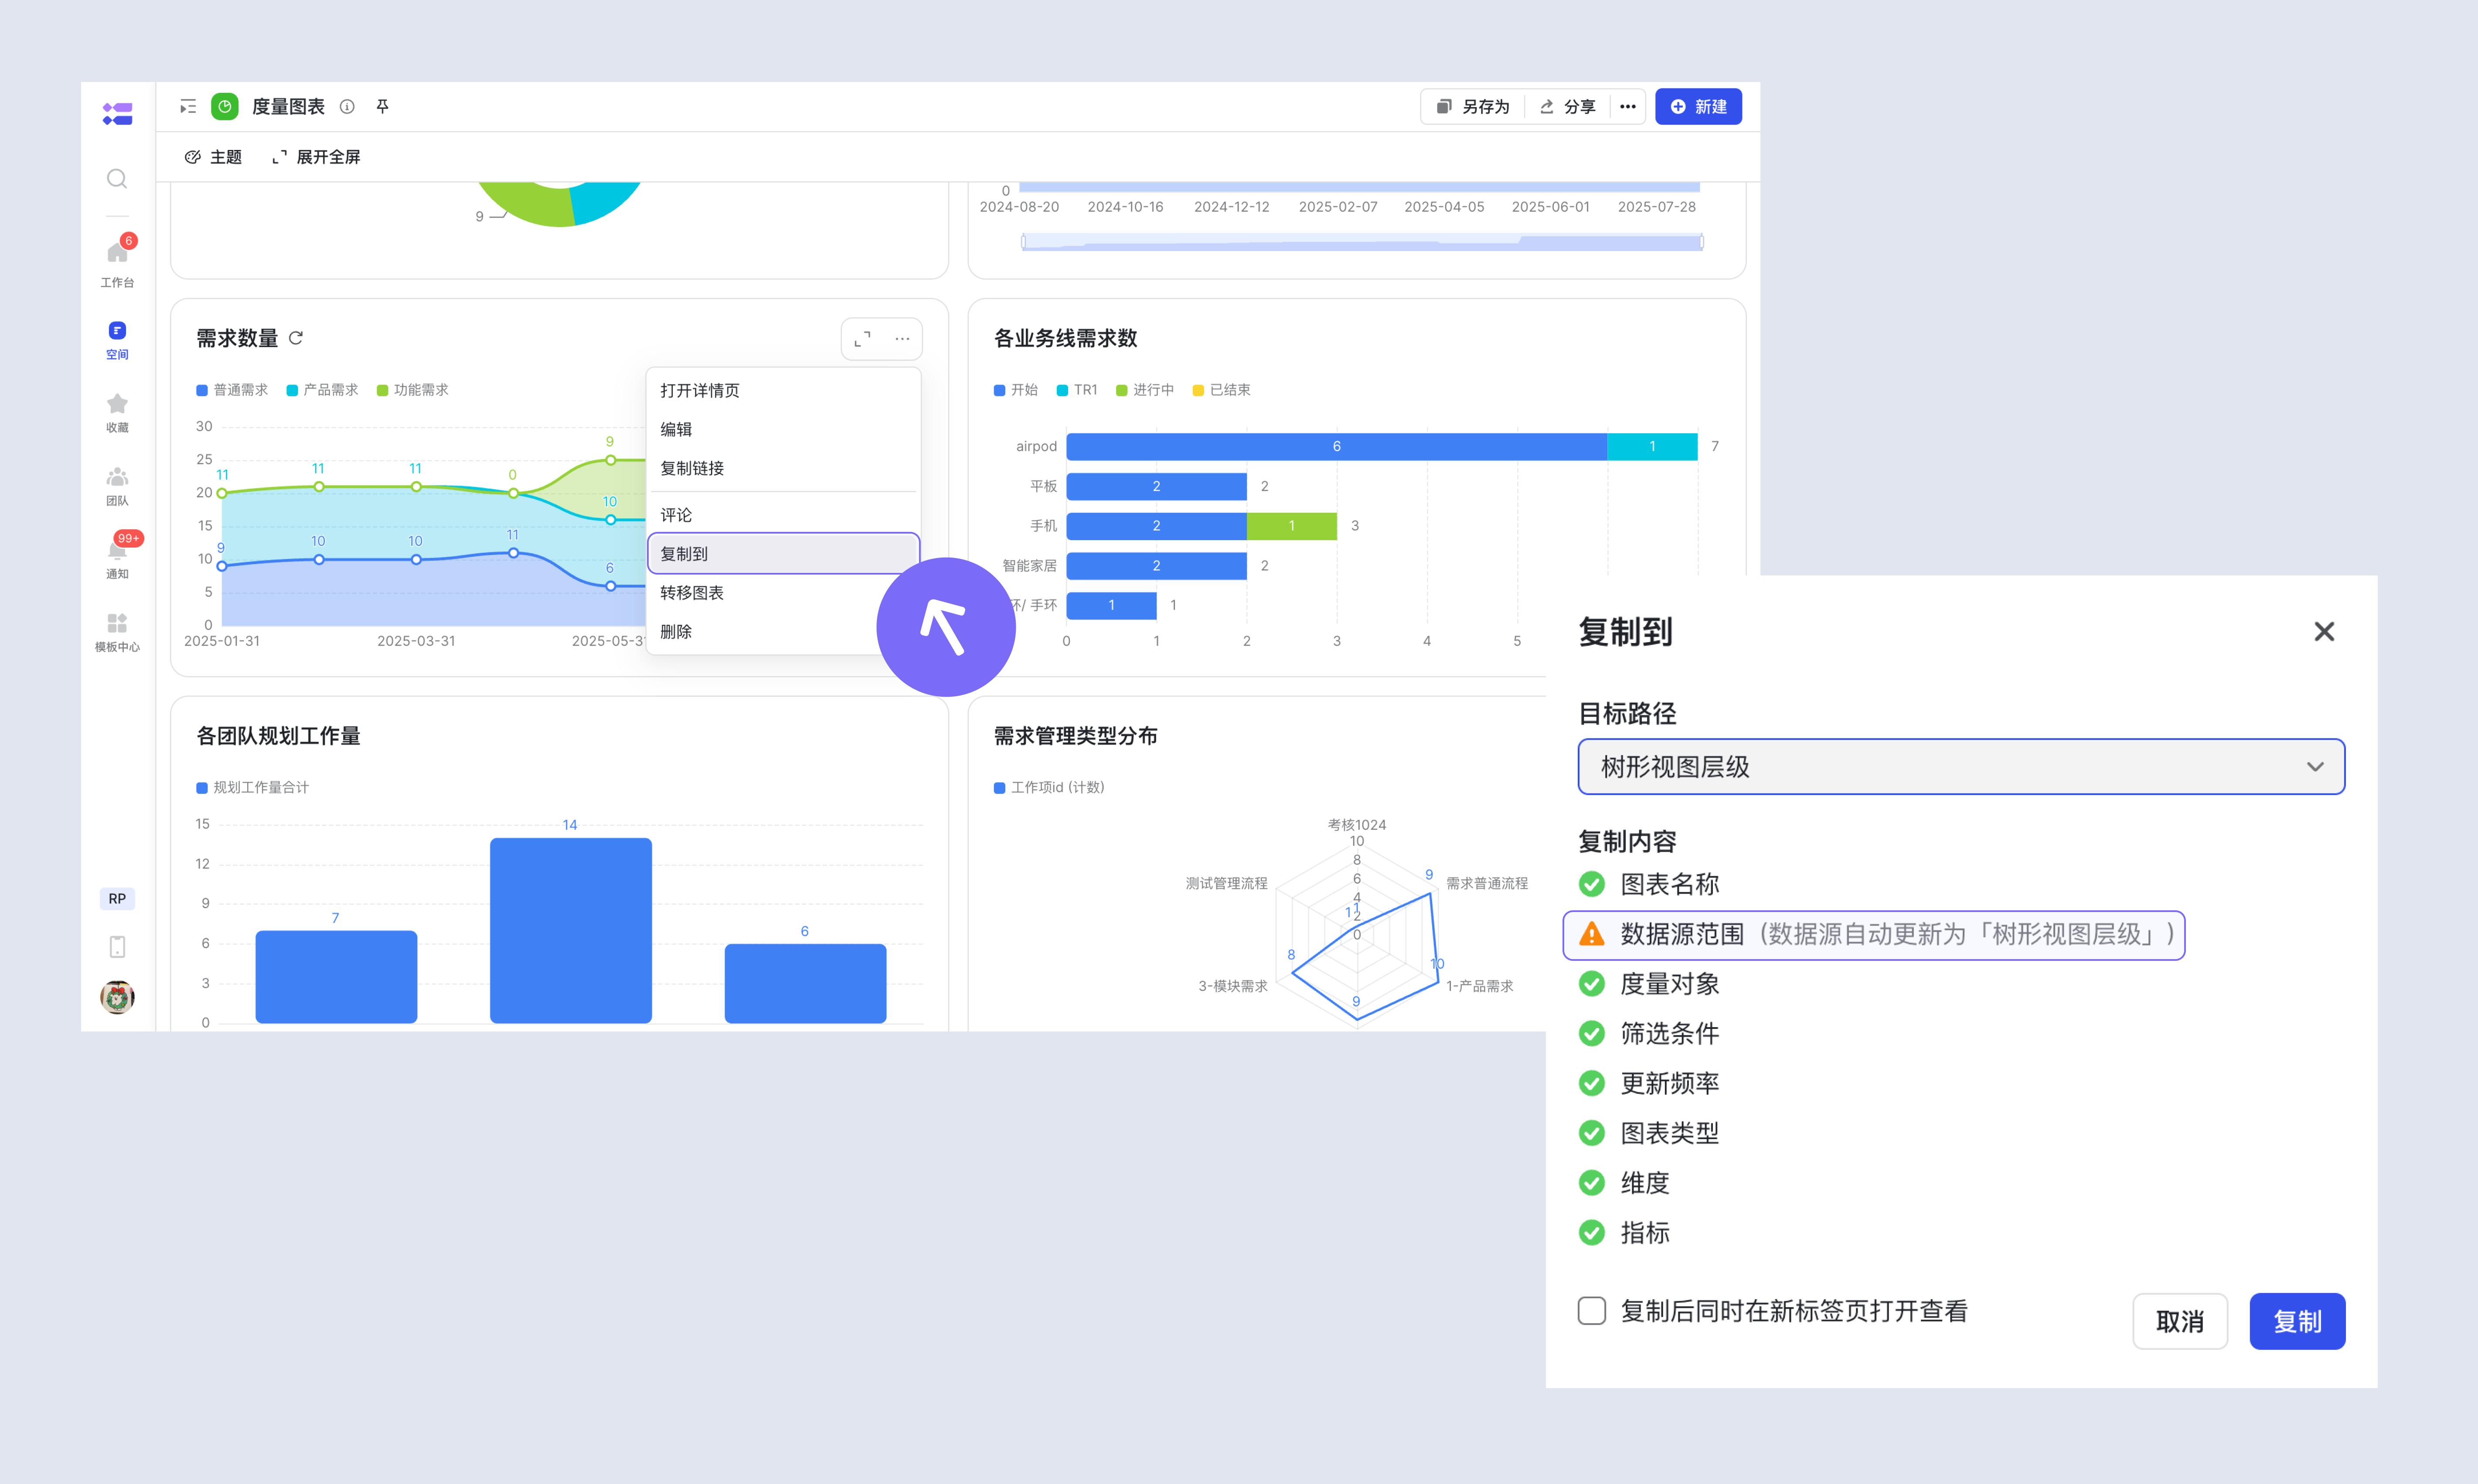The image size is (2478, 1484).
Task: Open search from the sidebar magnifier
Action: click(x=117, y=179)
